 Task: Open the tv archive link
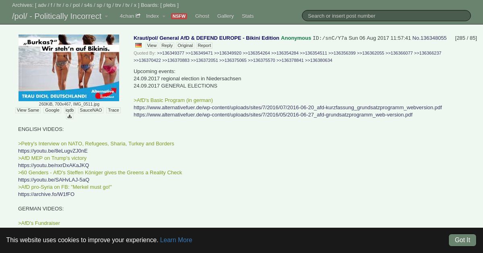pyautogui.click(x=127, y=5)
